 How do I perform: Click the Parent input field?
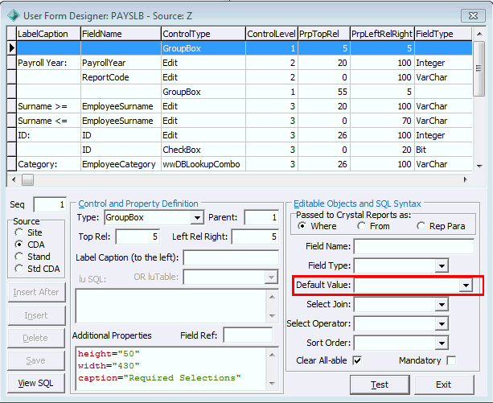pyautogui.click(x=261, y=217)
